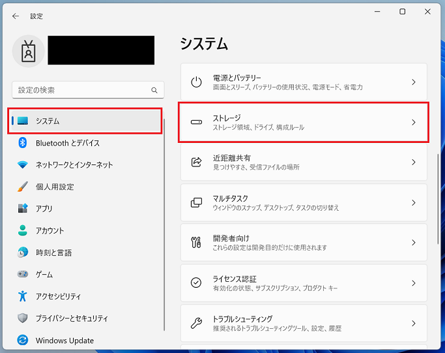Screen dimensions: 445x353
Task: Open the 開発者向け settings card
Action: [304, 243]
